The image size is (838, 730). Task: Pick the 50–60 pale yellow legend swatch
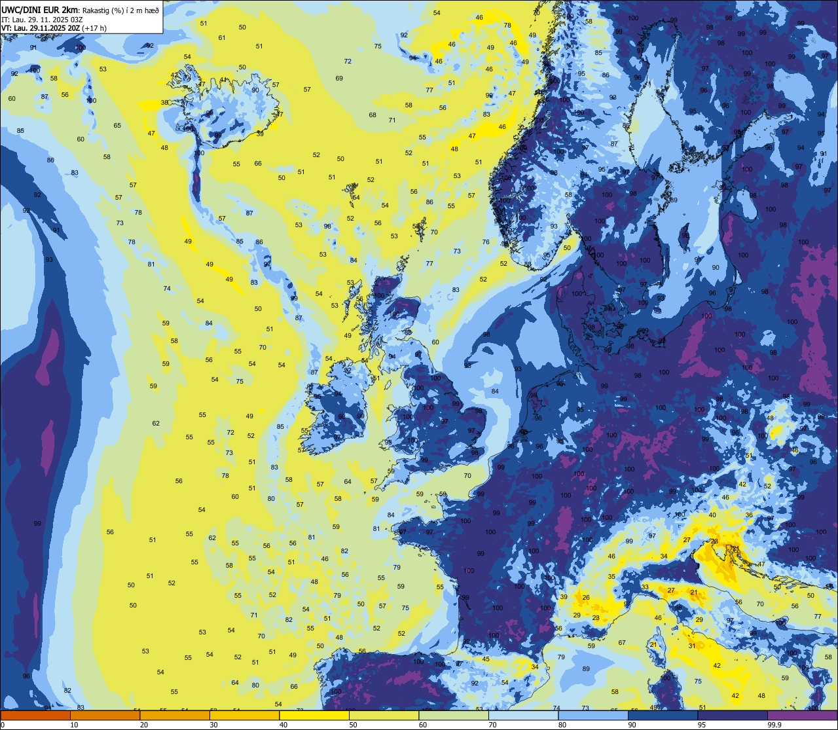(x=384, y=716)
